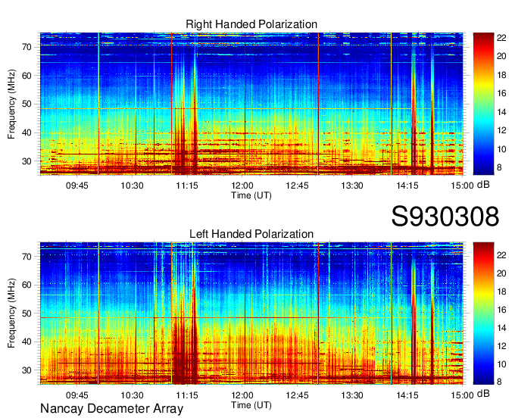Click the "20" value on Left Handed color bar

[x=501, y=273]
